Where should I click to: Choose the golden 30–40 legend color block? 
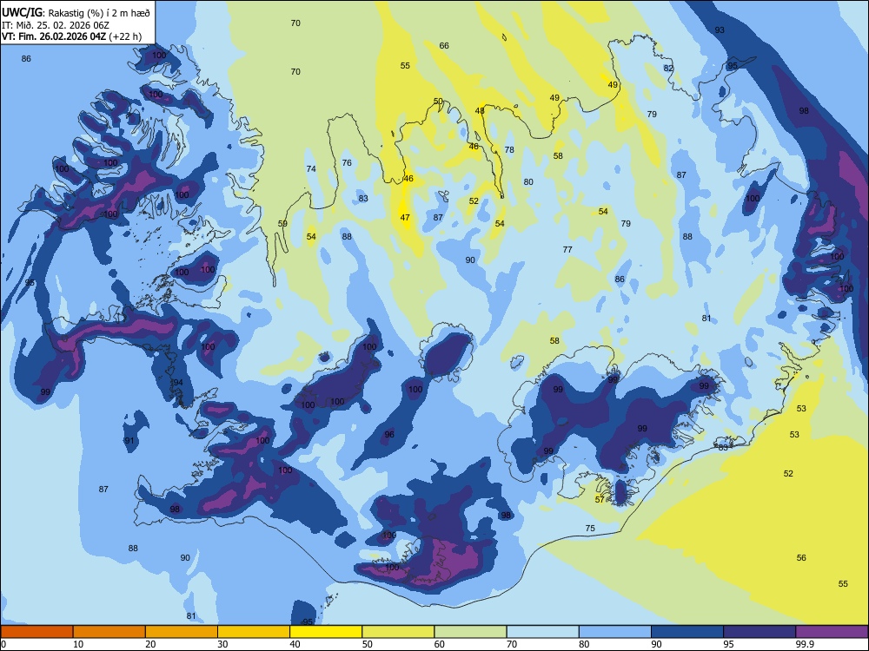(x=254, y=632)
